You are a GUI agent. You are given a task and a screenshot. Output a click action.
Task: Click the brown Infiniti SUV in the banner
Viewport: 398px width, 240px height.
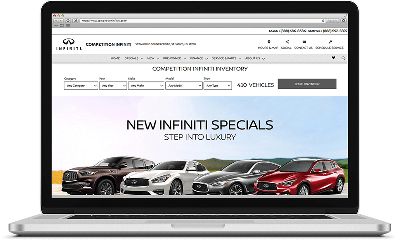pos(104,176)
